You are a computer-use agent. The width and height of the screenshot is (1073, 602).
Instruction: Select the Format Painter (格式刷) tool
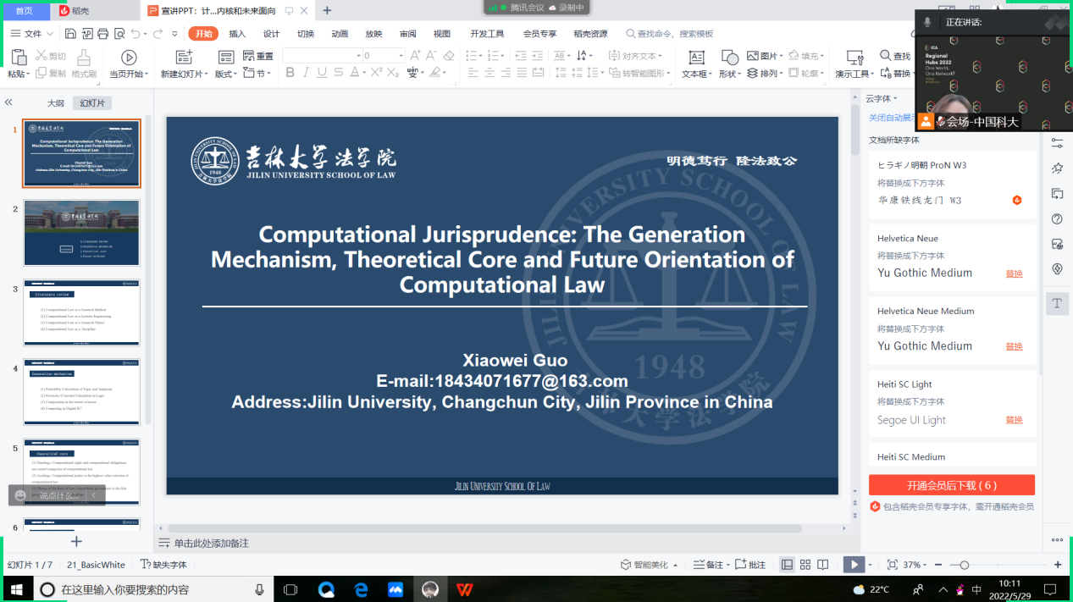tap(84, 64)
